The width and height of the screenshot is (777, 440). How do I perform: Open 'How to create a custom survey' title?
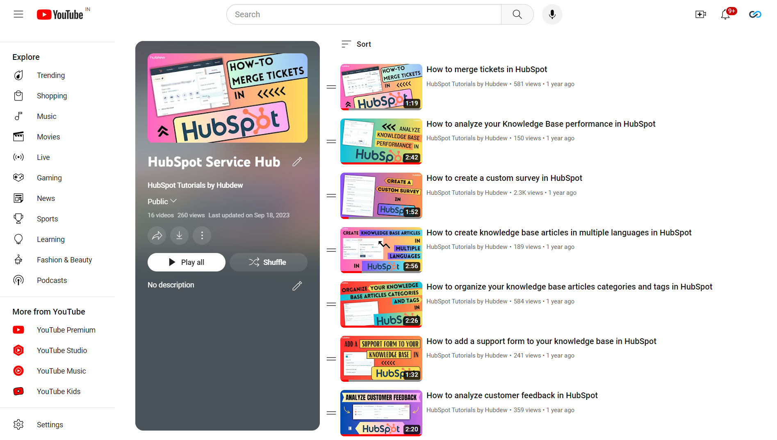504,178
